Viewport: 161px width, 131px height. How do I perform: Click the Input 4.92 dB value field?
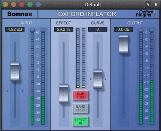[x=15, y=29]
